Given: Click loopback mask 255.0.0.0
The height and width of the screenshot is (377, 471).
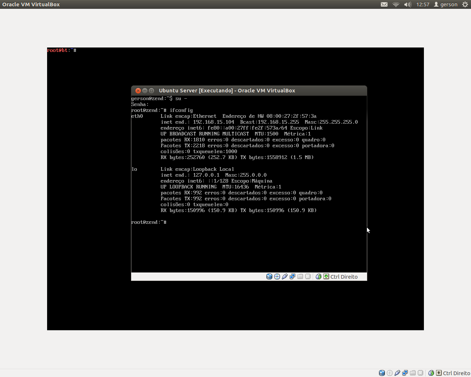Looking at the screenshot, I should tap(253, 175).
